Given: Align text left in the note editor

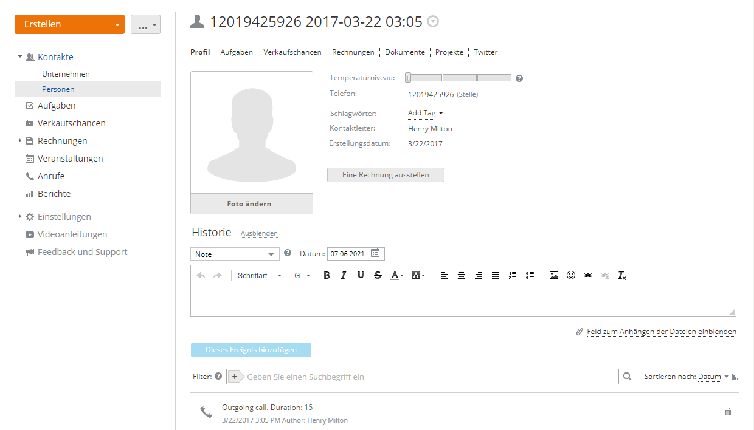Looking at the screenshot, I should click(444, 275).
